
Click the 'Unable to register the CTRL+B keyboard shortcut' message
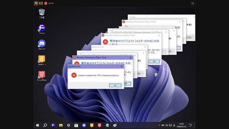pyautogui.click(x=98, y=76)
